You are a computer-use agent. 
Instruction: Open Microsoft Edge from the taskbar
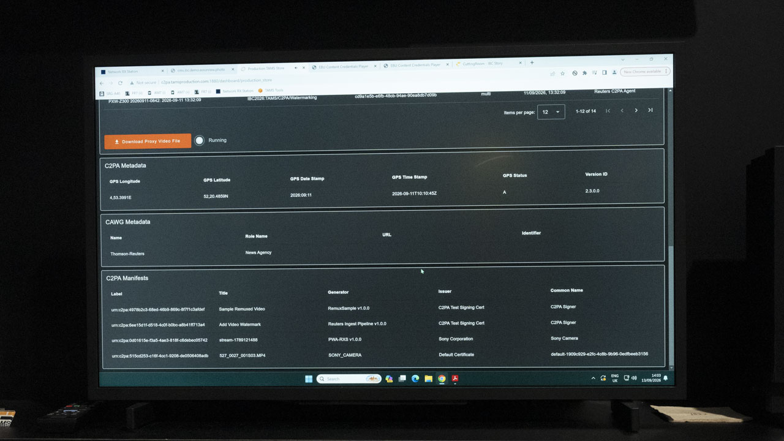(415, 379)
